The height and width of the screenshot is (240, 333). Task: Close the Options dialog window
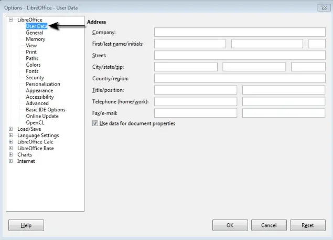pos(324,8)
